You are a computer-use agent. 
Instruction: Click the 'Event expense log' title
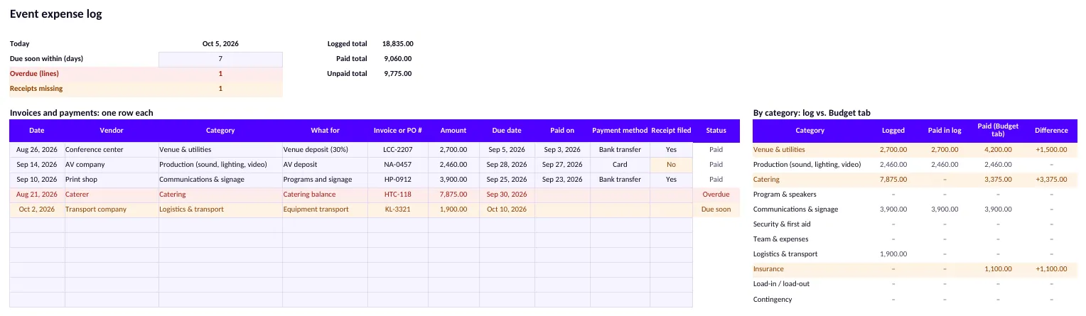pos(55,14)
